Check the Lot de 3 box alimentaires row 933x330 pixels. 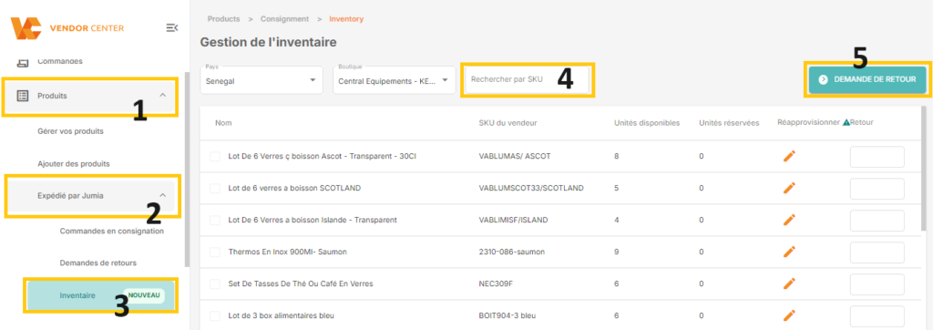click(215, 315)
